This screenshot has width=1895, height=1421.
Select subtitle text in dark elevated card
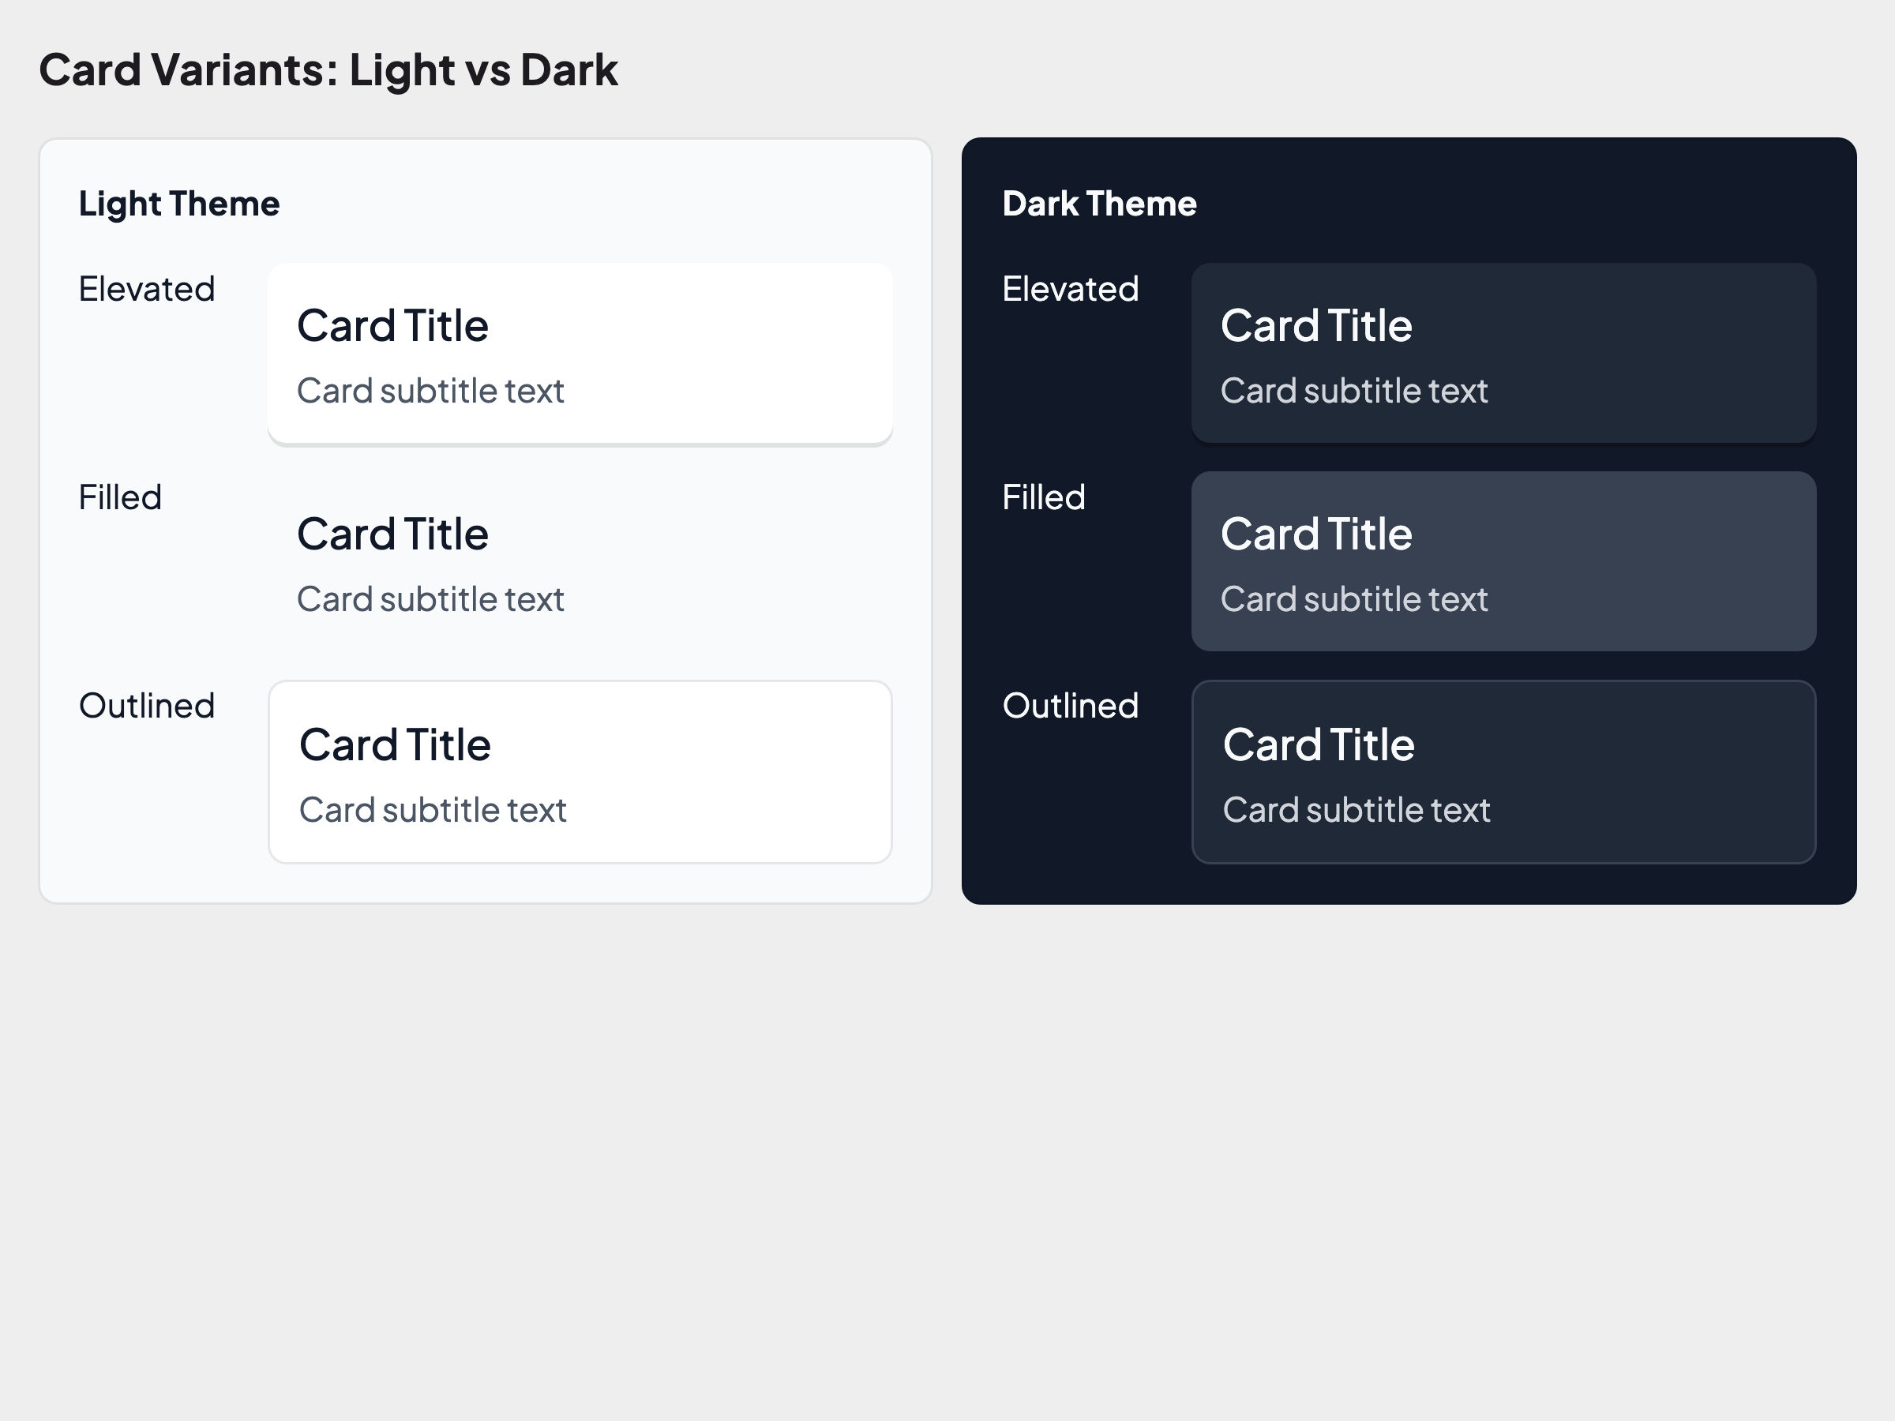pos(1353,392)
